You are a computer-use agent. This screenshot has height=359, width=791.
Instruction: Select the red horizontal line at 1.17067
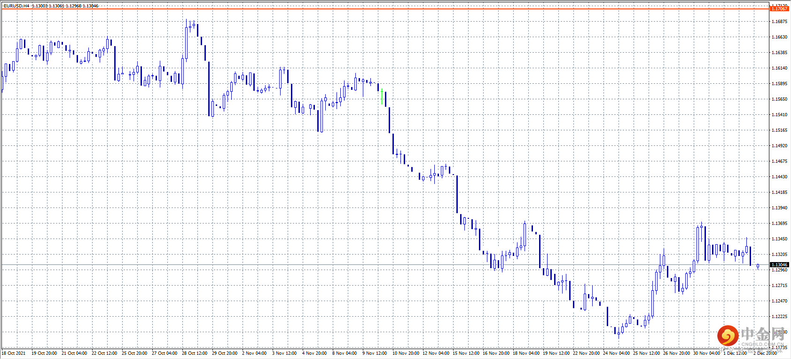[385, 8]
